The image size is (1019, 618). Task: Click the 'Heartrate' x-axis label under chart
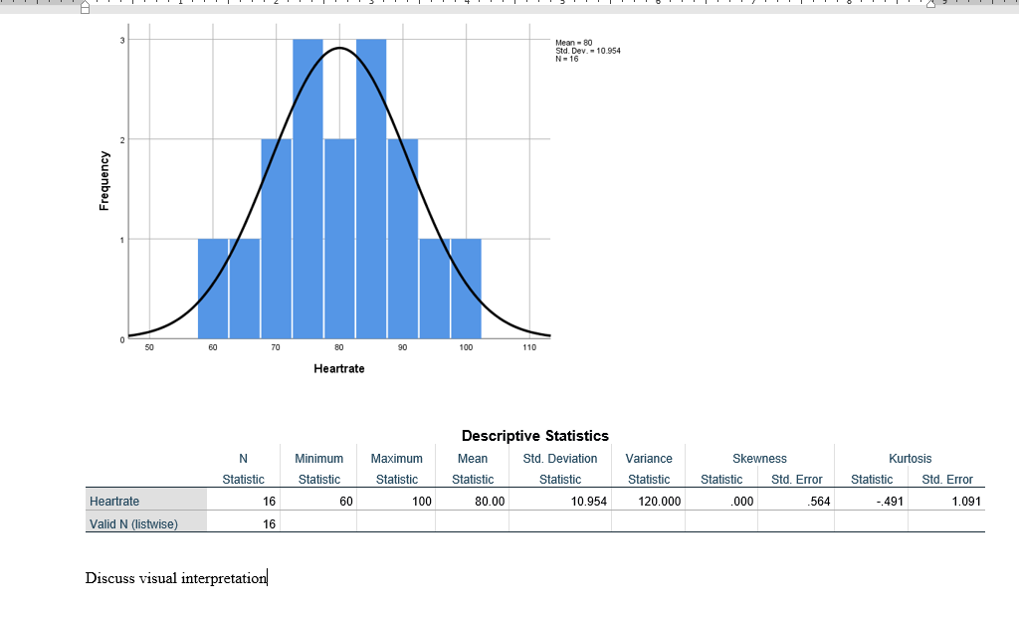[339, 368]
